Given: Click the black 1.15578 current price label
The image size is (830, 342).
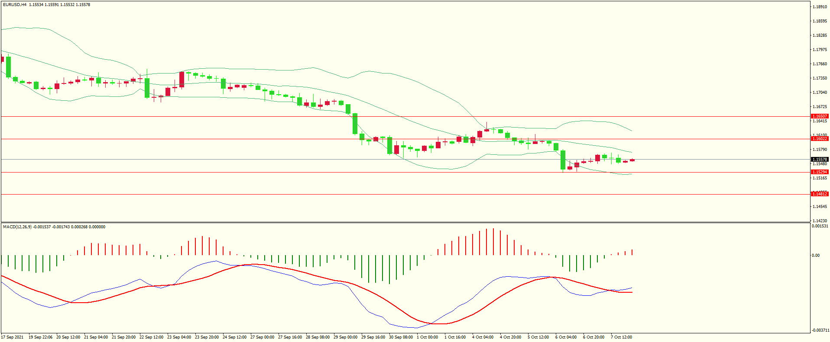Looking at the screenshot, I should [819, 160].
